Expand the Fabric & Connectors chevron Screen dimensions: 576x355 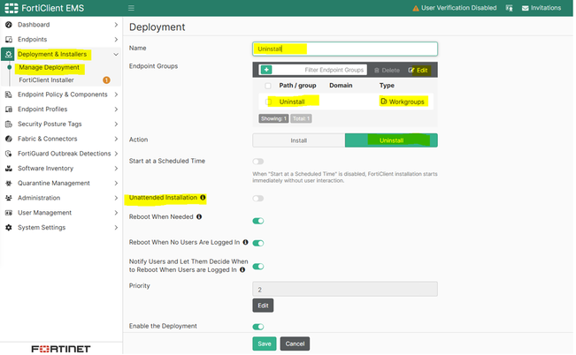[x=116, y=139]
